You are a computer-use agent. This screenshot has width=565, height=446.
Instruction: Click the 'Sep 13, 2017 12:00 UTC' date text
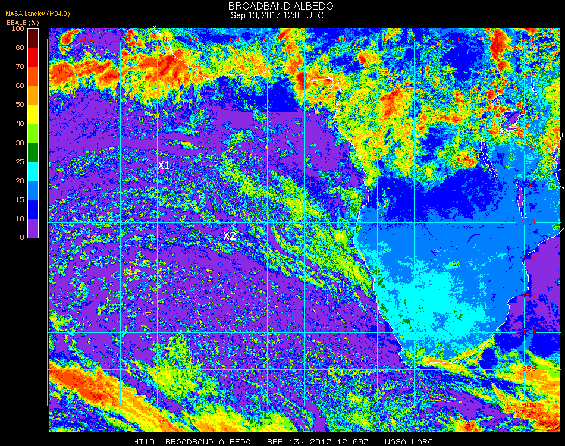pyautogui.click(x=277, y=15)
